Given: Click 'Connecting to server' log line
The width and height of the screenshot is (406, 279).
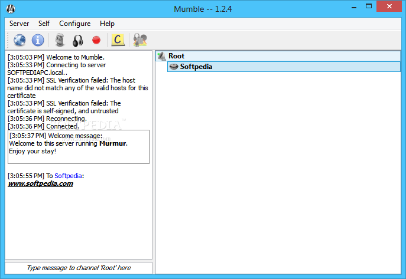Looking at the screenshot, I should point(76,65).
